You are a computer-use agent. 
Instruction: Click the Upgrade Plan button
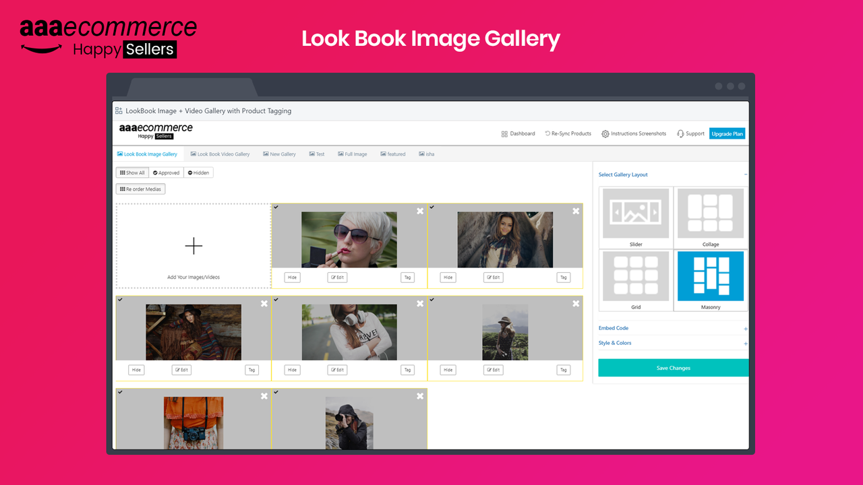(x=727, y=133)
